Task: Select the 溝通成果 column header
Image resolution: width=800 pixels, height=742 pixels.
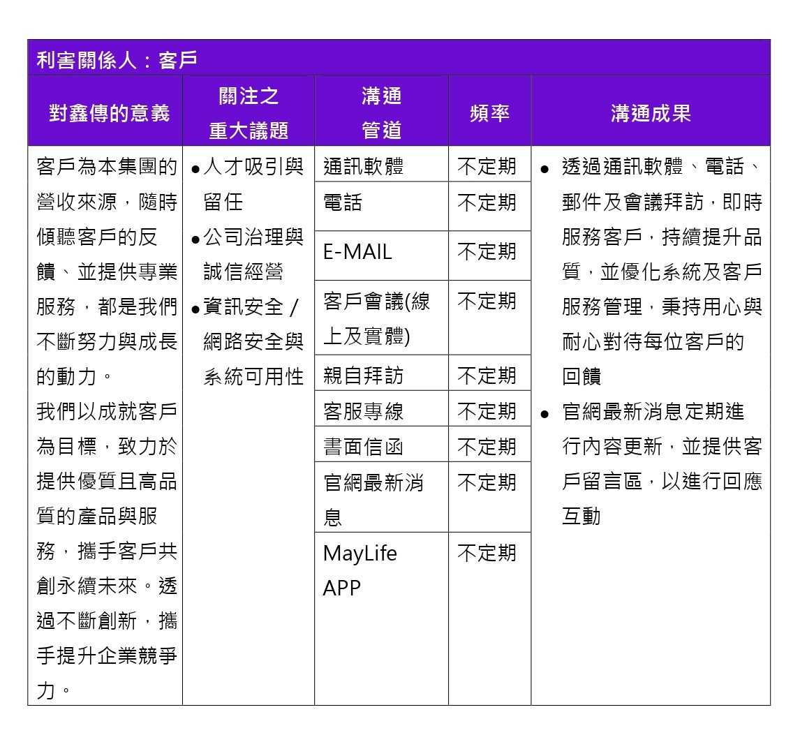Action: pyautogui.click(x=650, y=113)
